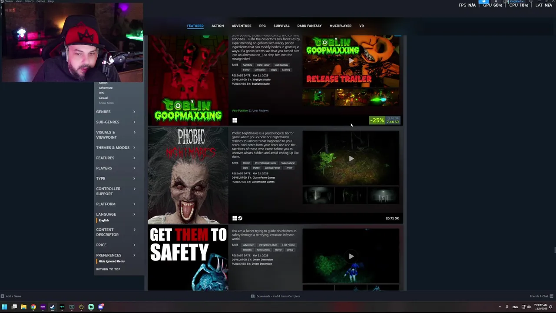
Task: Click Show More in the sidebar list
Action: coord(106,103)
